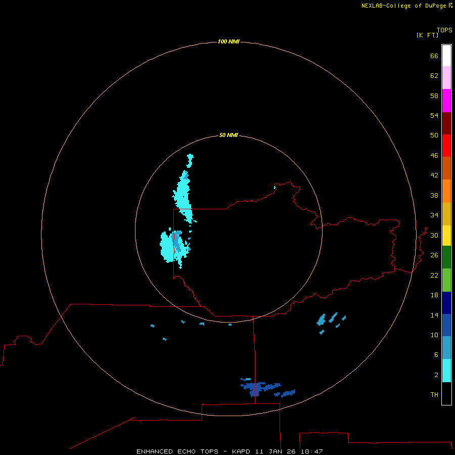Screen dimensions: 455x455
Task: Click the legend label 26
Action: [x=434, y=255]
